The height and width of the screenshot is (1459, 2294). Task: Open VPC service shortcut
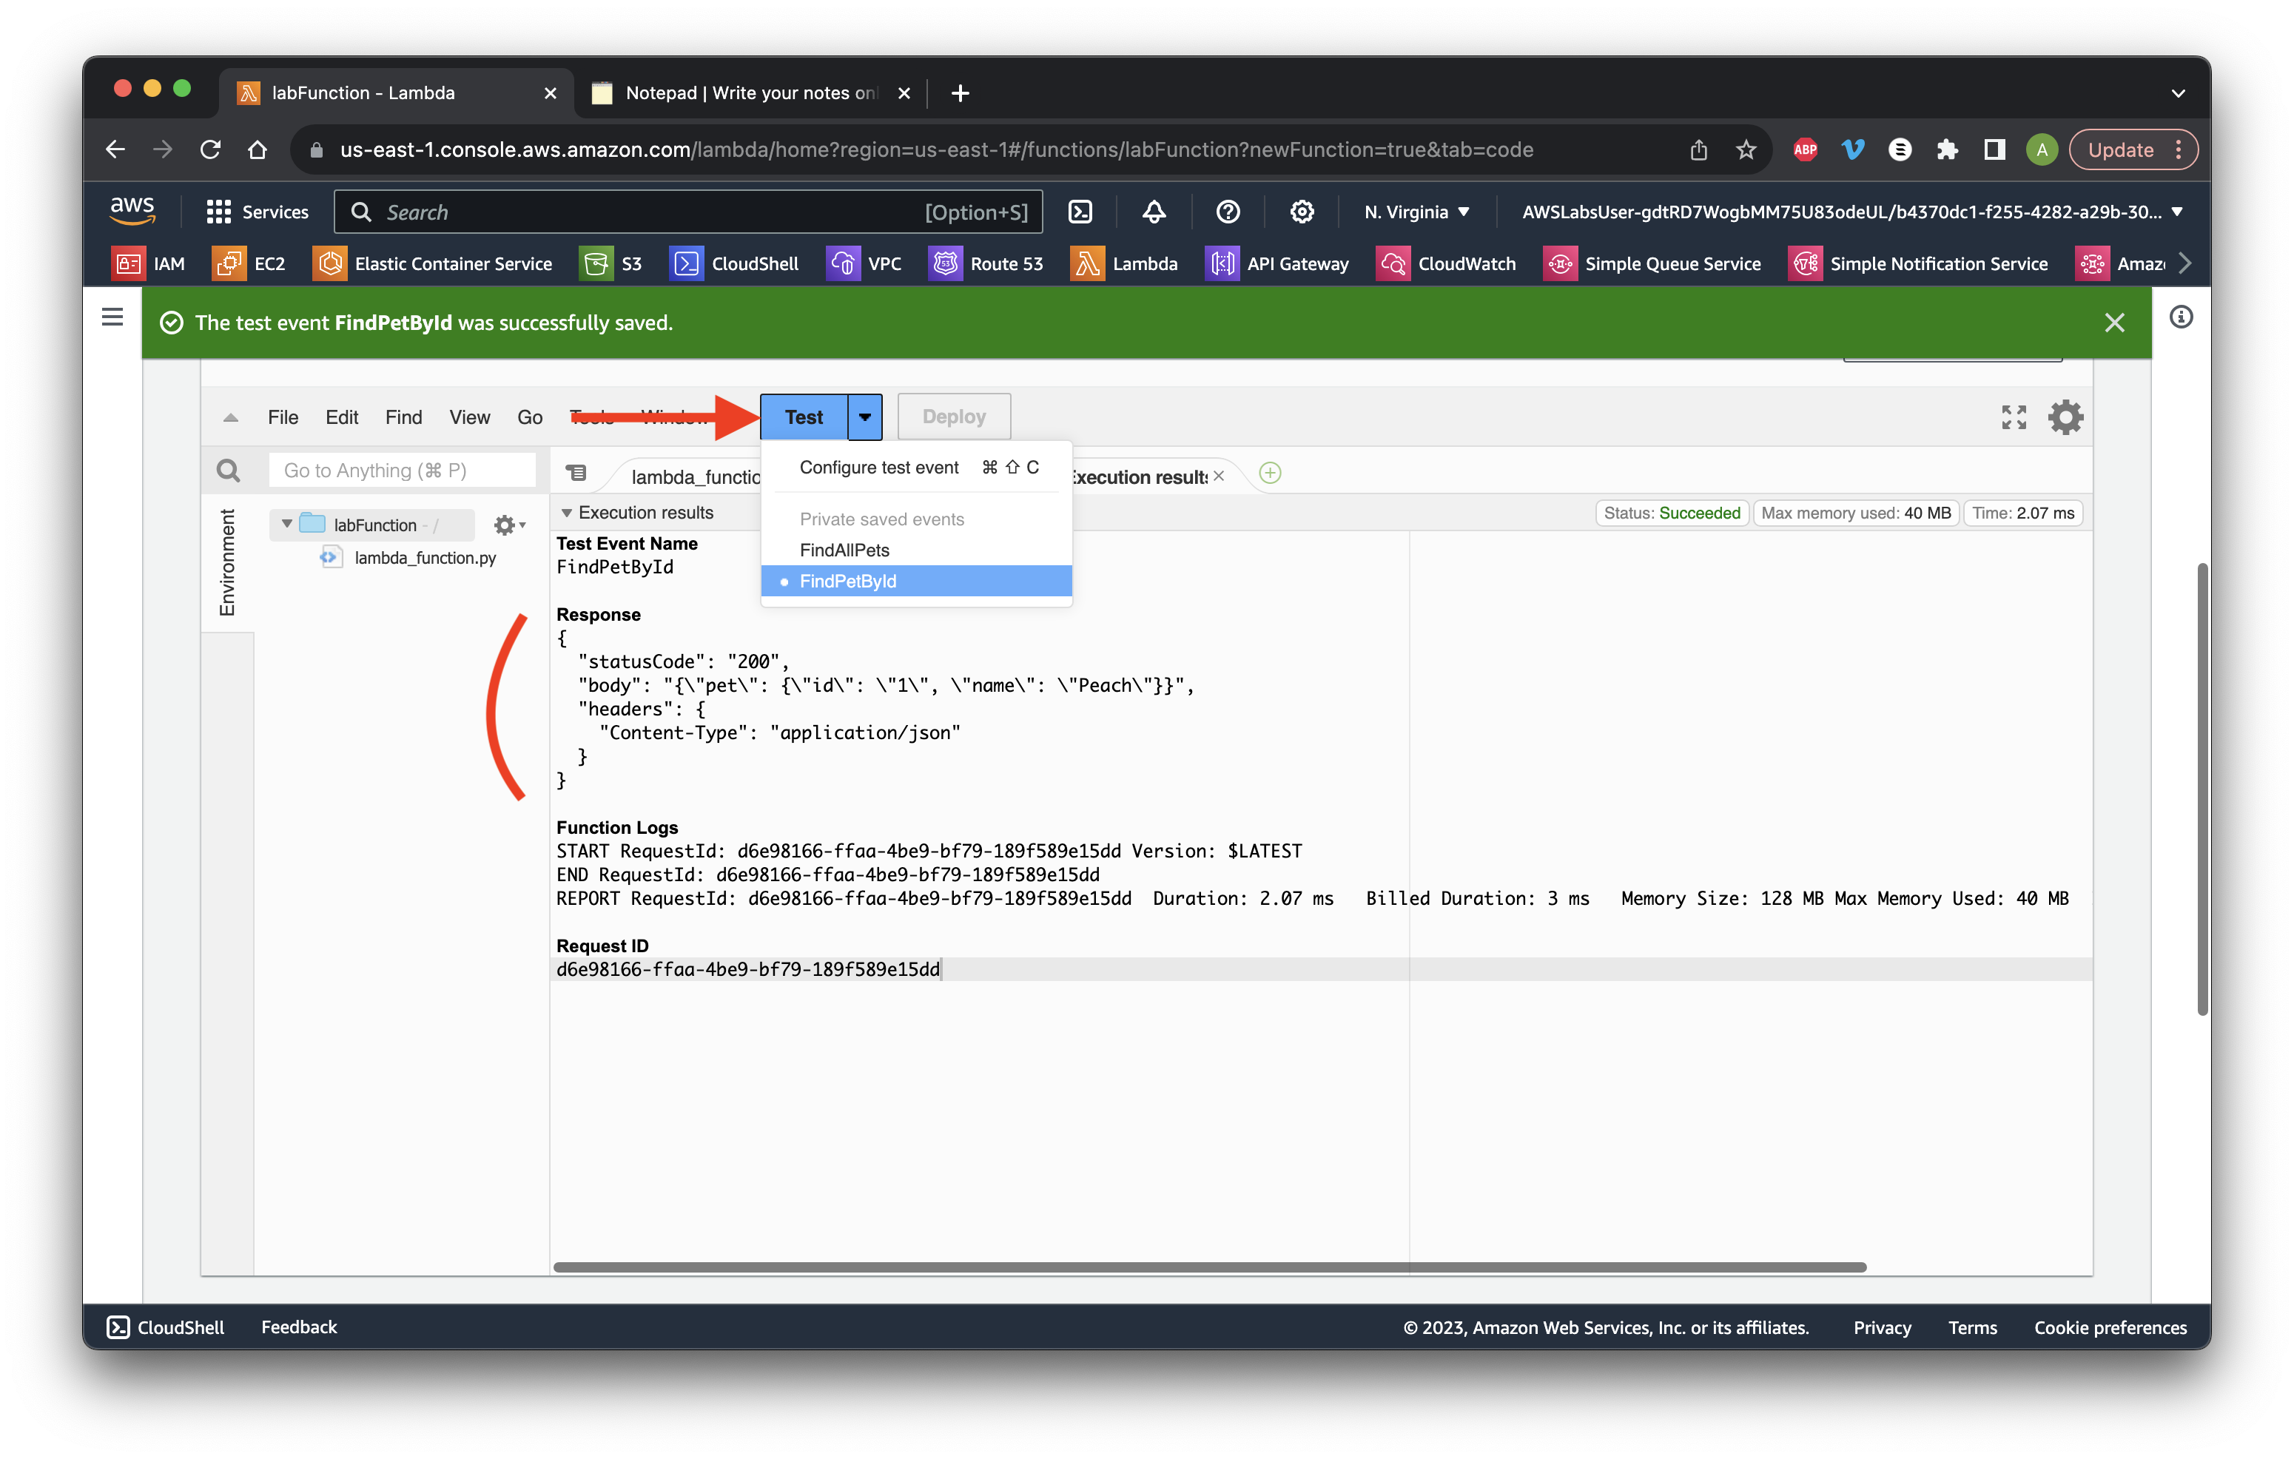tap(864, 264)
